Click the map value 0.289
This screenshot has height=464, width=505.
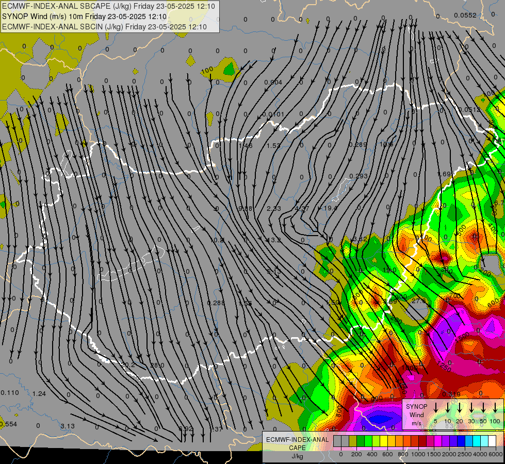coord(358,144)
